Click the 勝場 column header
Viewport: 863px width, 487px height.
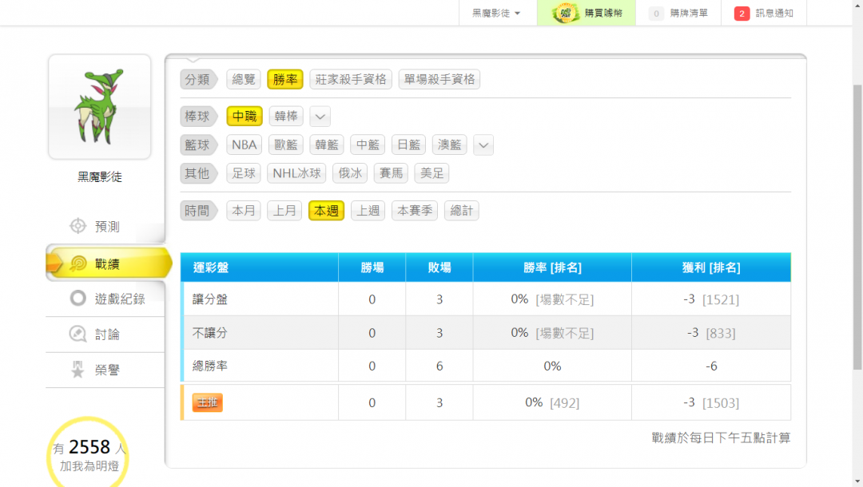pos(372,267)
